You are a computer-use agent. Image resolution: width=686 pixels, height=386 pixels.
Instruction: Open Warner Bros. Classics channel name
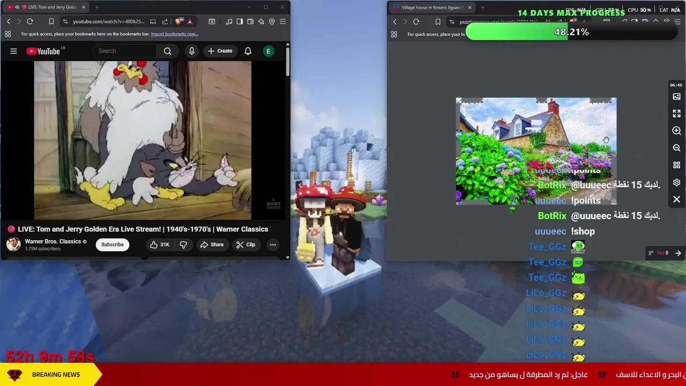pyautogui.click(x=53, y=241)
